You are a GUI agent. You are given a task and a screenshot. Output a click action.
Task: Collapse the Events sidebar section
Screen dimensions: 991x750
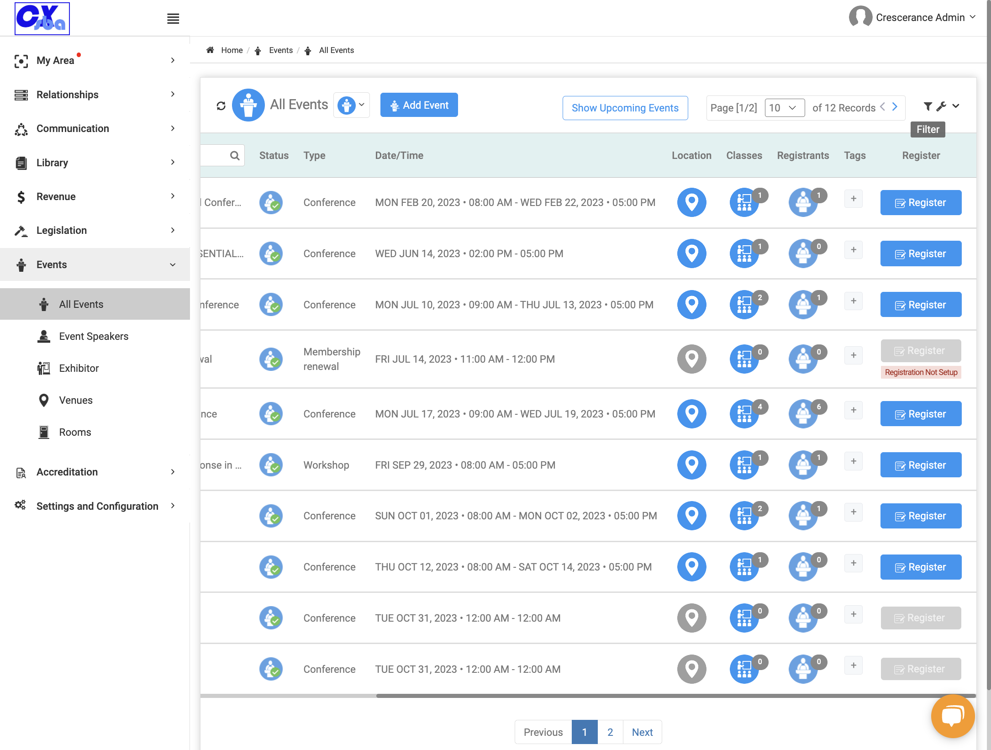[x=95, y=264]
